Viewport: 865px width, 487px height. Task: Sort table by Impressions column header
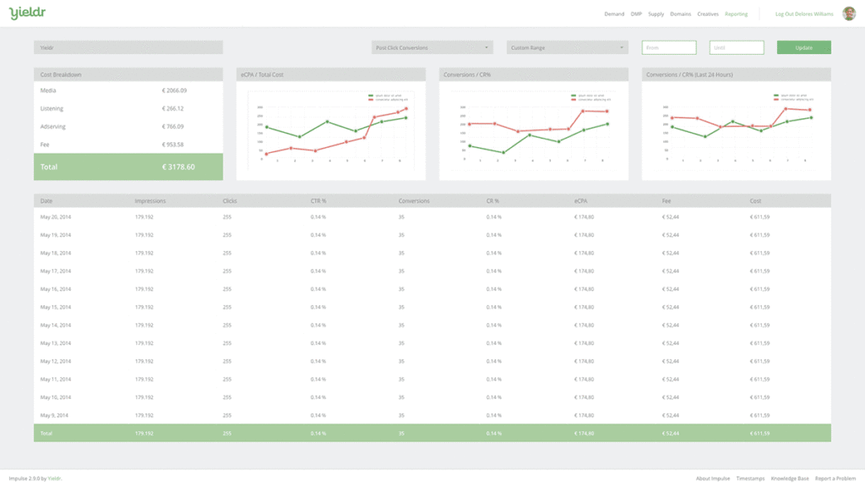point(150,201)
